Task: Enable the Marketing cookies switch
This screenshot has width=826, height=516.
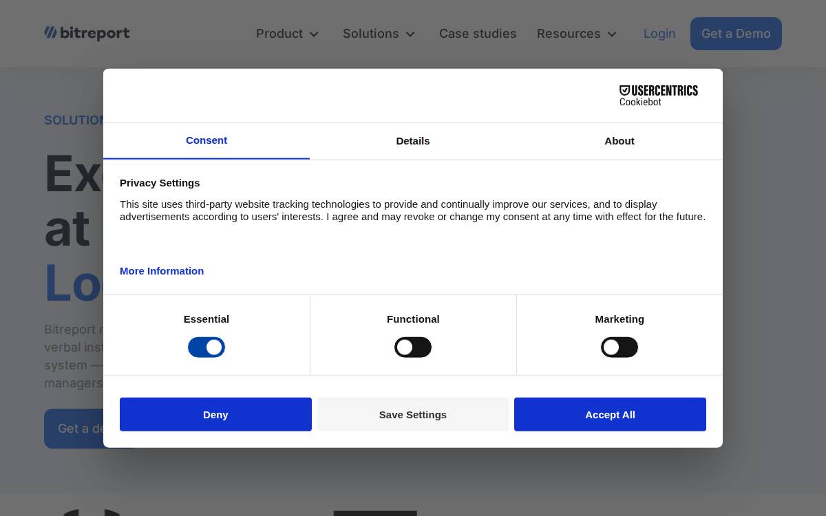Action: pos(619,347)
